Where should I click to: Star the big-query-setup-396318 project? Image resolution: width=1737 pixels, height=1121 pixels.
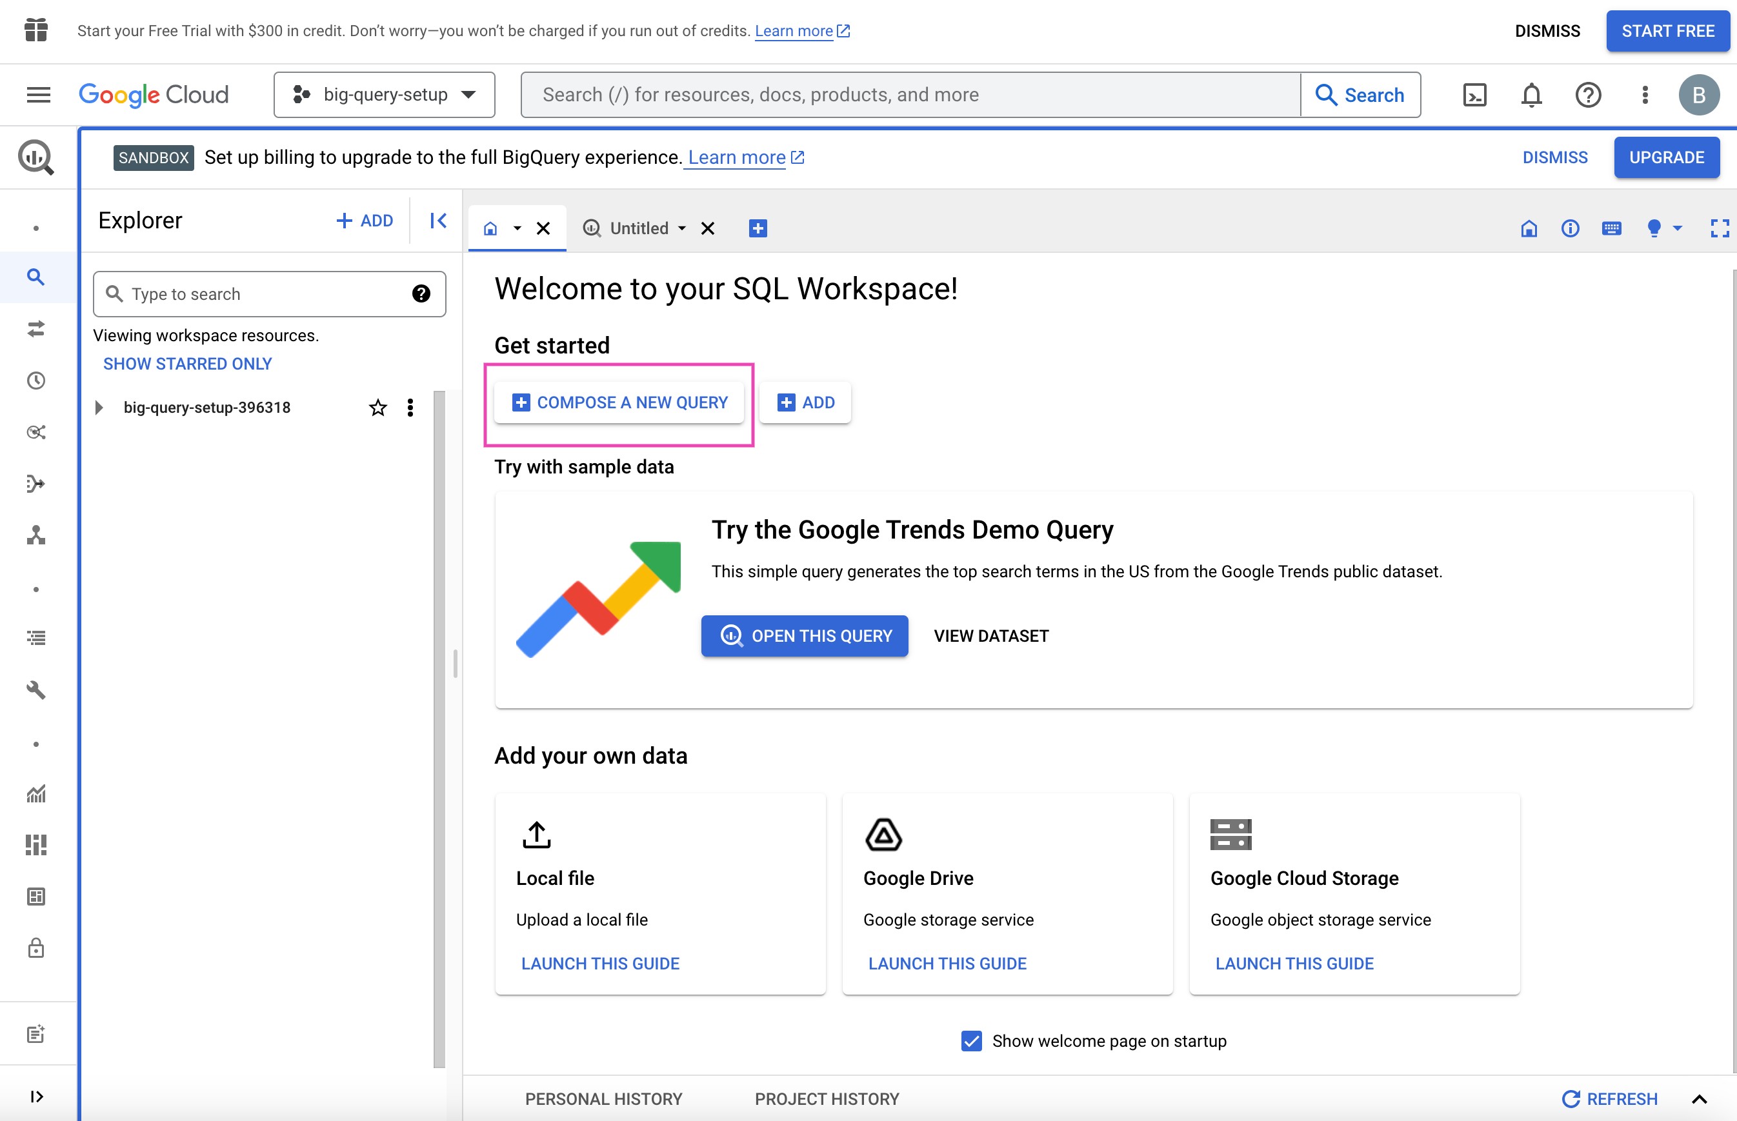377,408
